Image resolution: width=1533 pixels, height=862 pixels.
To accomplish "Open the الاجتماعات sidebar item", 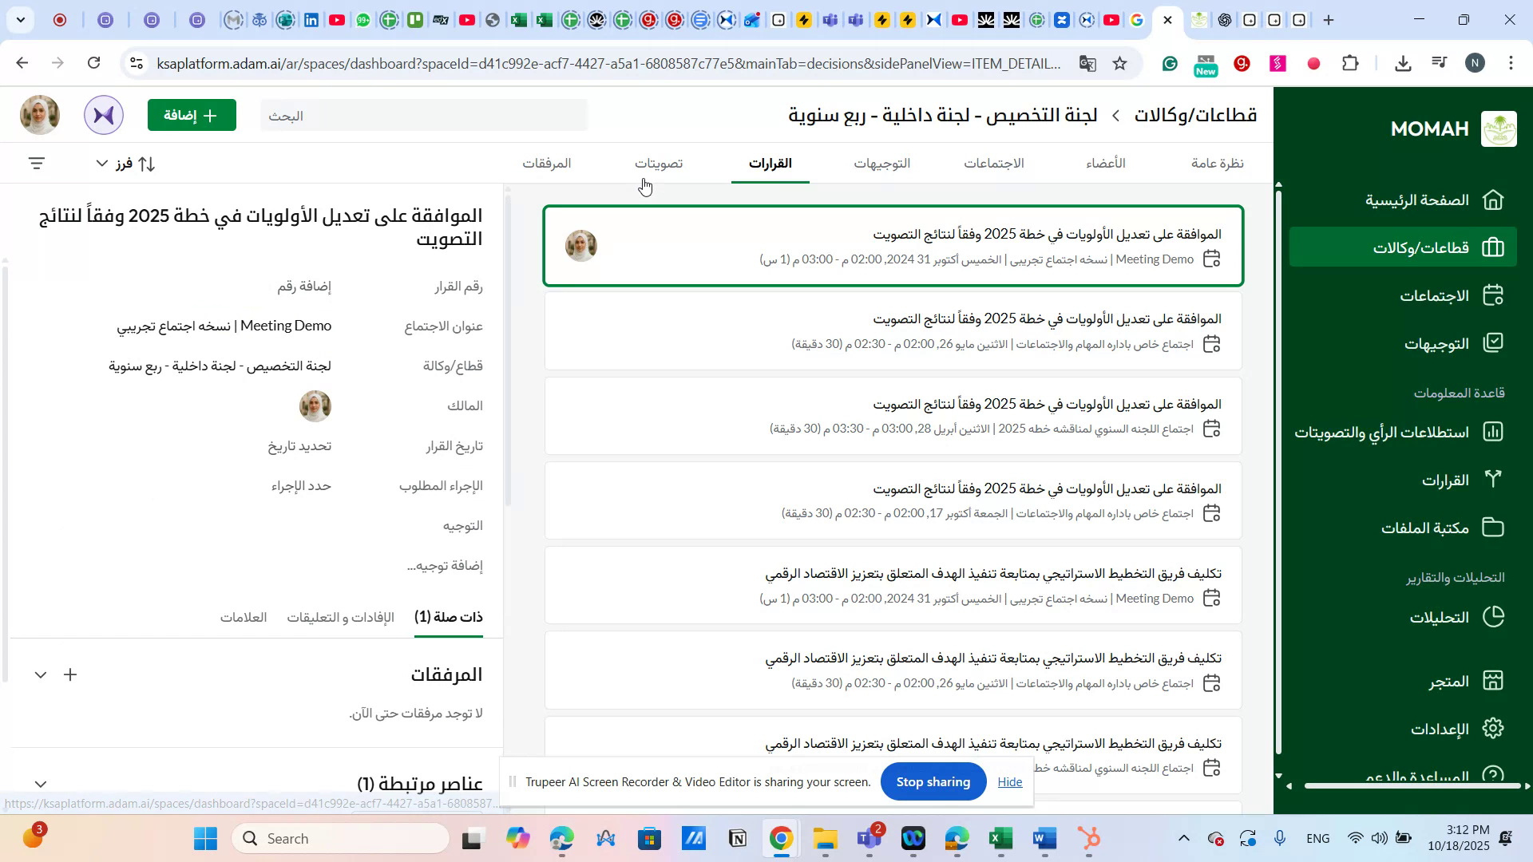I will point(1492,295).
